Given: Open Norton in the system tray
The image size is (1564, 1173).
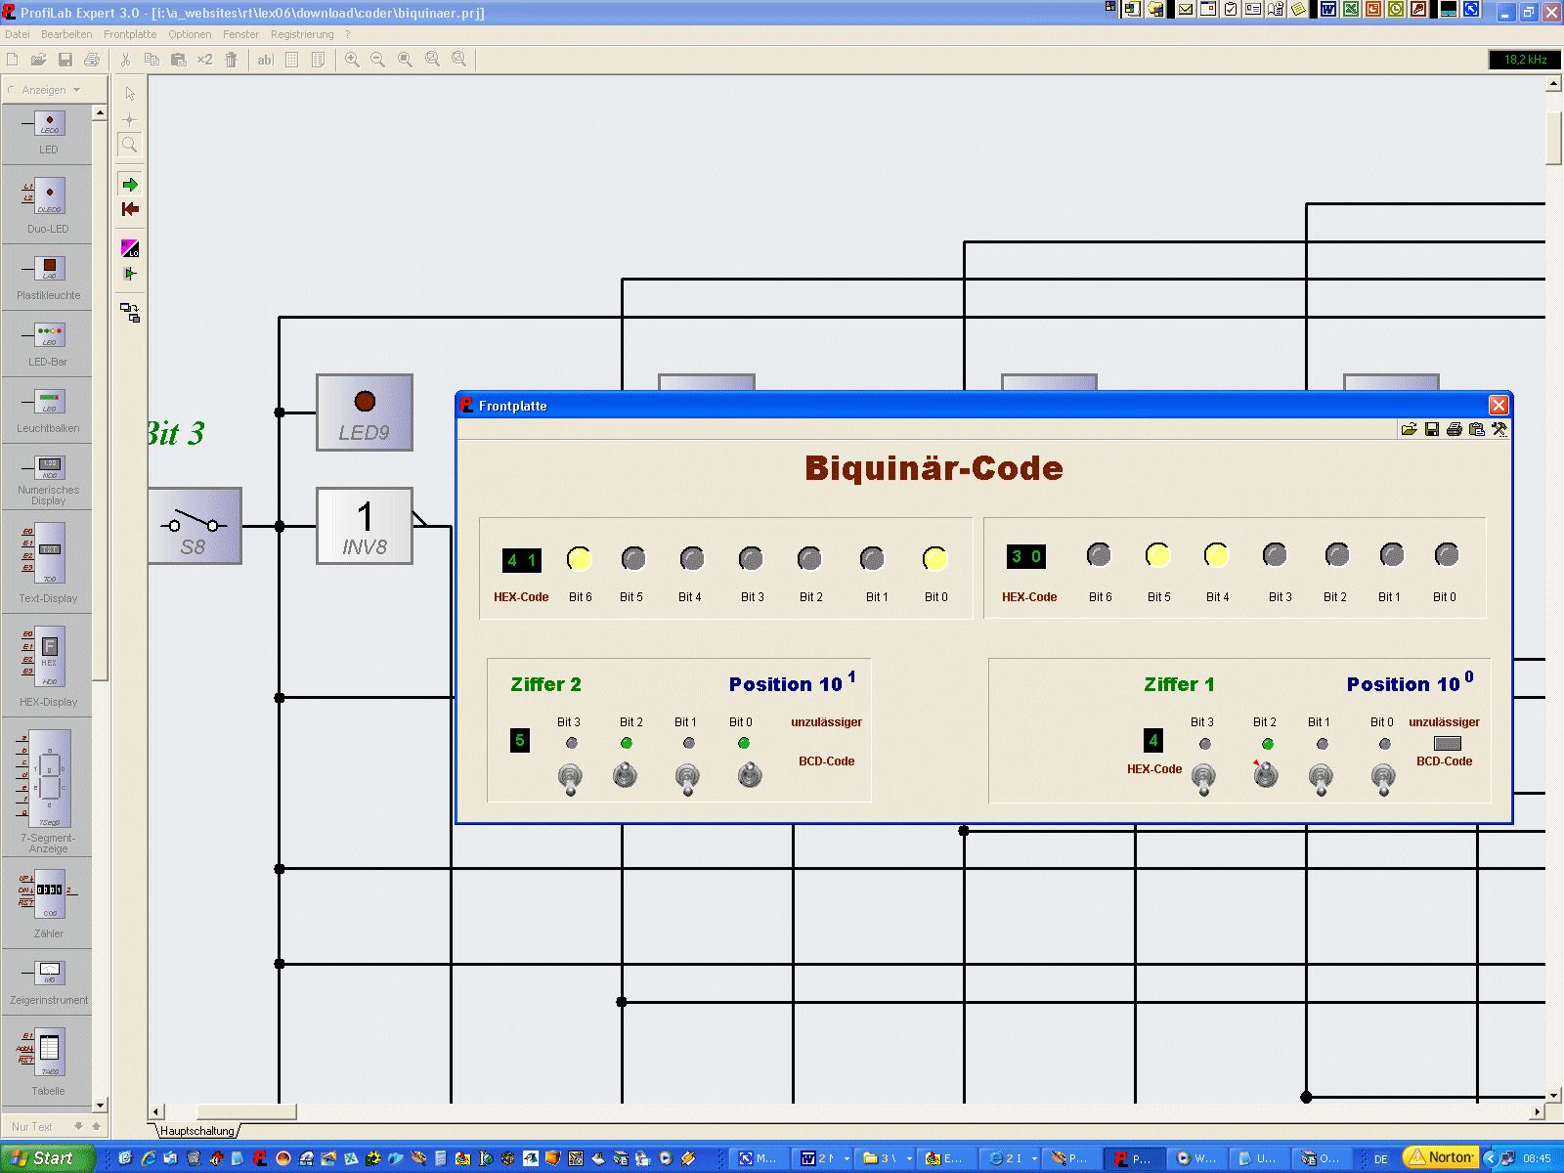Looking at the screenshot, I should (1440, 1157).
